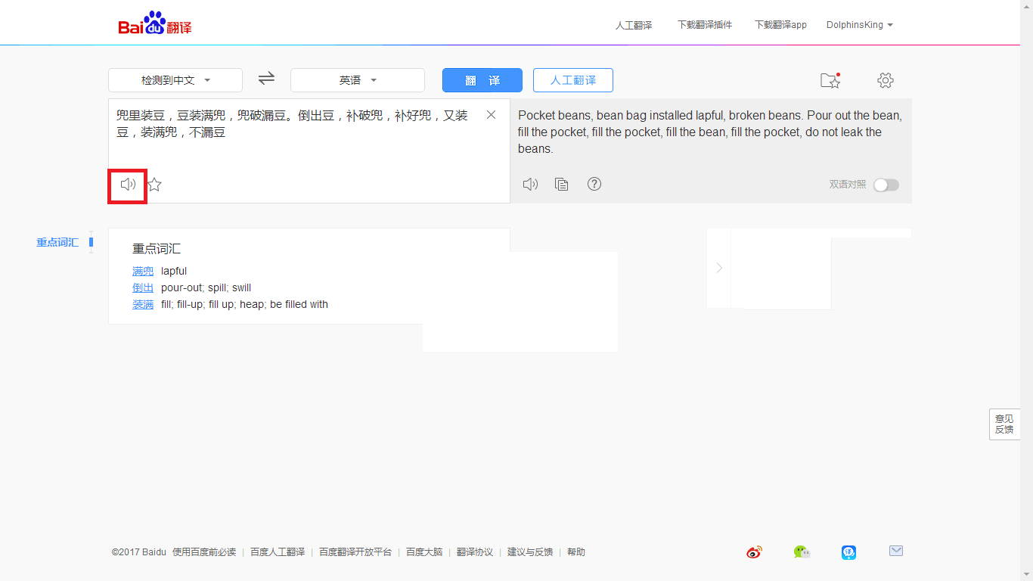Open the 倒出 keyword link

click(143, 287)
